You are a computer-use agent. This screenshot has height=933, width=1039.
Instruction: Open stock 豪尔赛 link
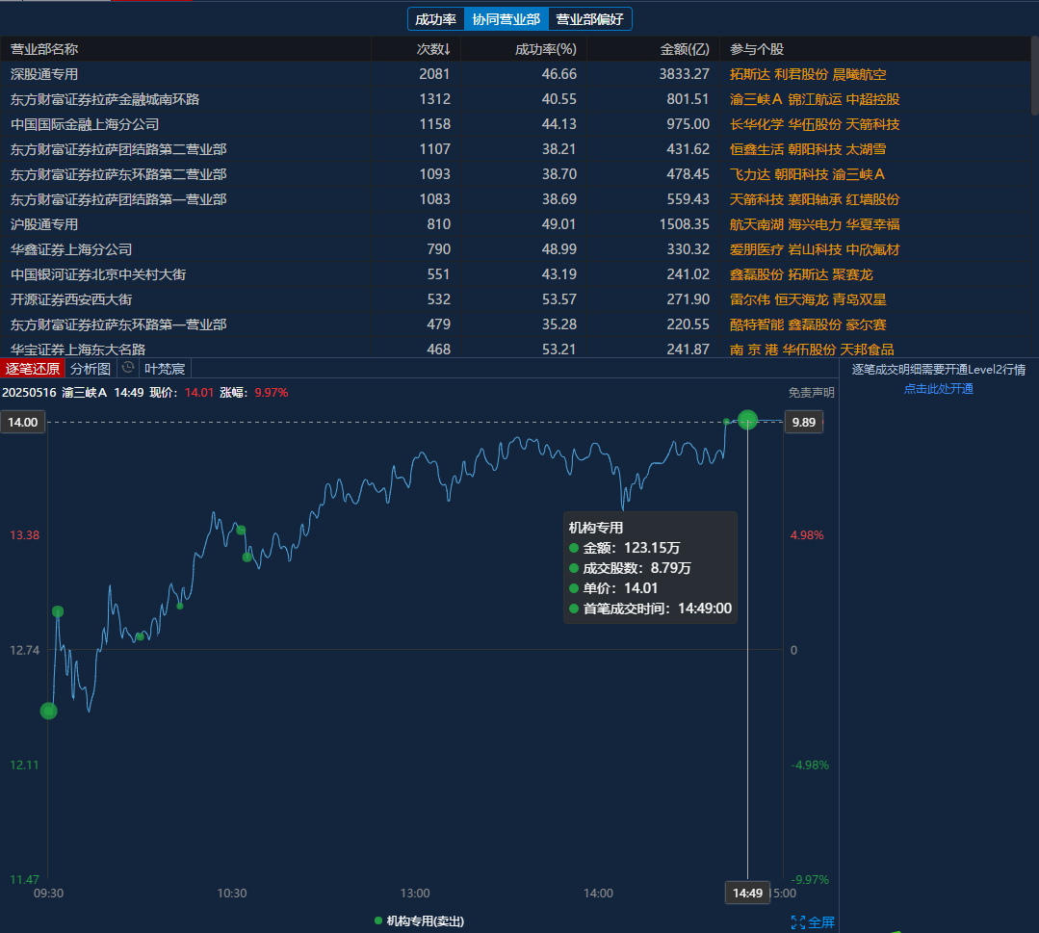click(866, 324)
